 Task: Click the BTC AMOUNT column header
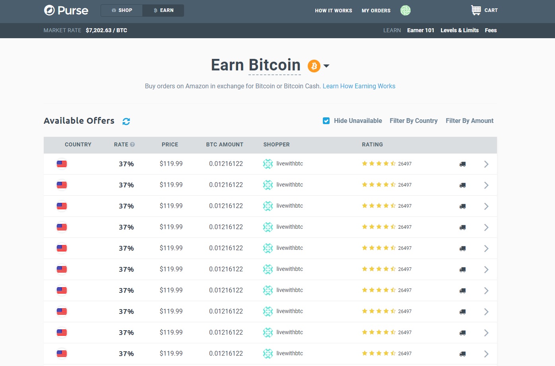225,144
